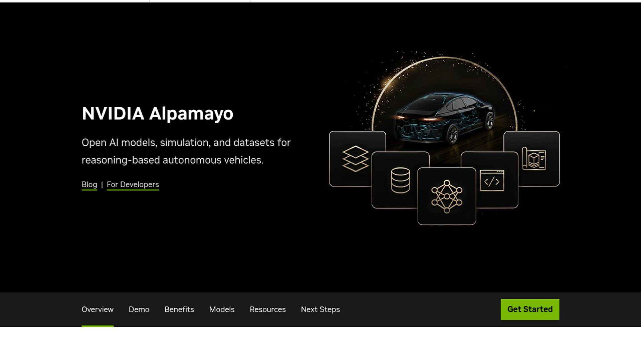Switch to the Demo tab
The height and width of the screenshot is (360, 641).
click(139, 309)
